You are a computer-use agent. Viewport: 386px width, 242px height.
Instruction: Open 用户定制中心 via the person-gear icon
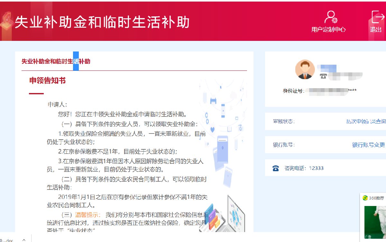tap(330, 17)
